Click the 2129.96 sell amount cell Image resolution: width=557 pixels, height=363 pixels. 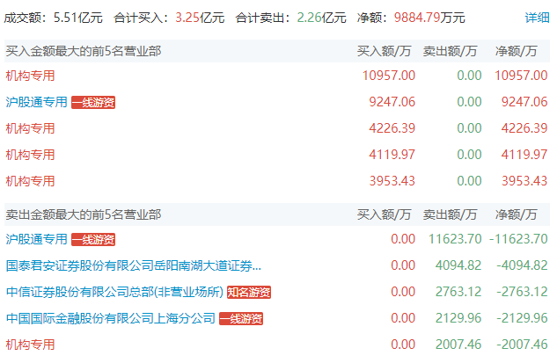click(x=458, y=318)
